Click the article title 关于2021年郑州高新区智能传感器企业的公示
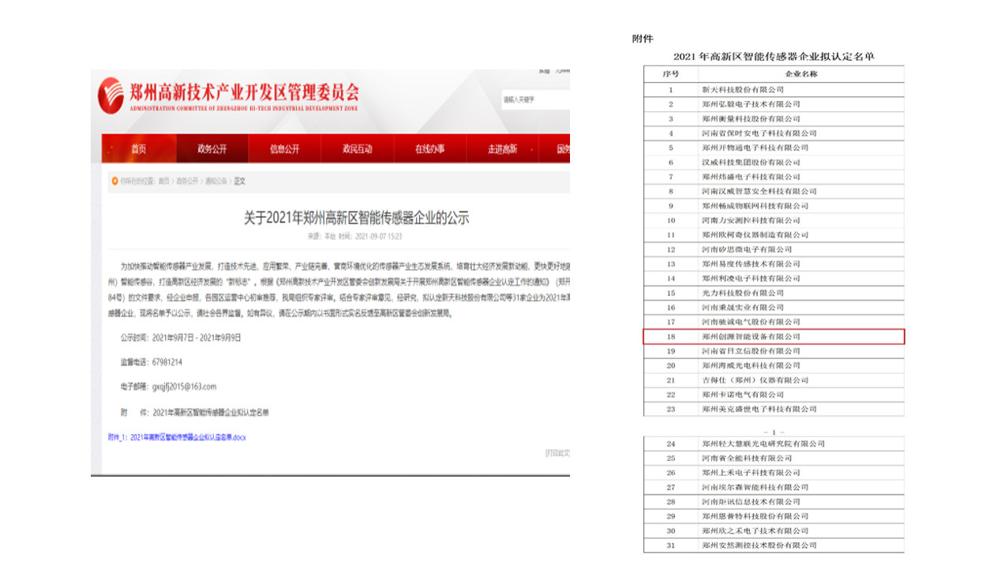This screenshot has height=565, width=1005. click(356, 218)
